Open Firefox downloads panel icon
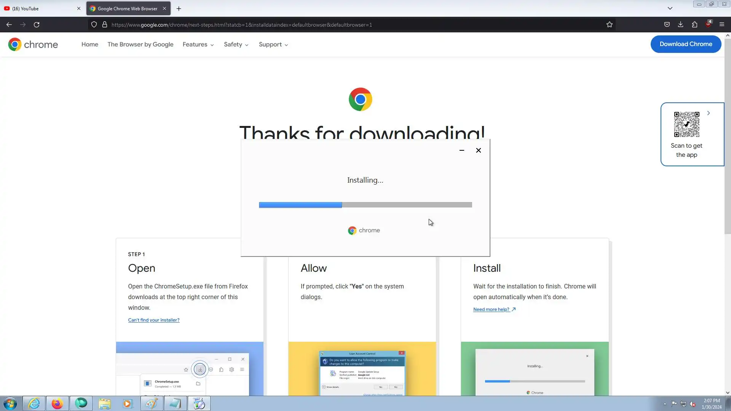This screenshot has width=731, height=411. coord(680,25)
